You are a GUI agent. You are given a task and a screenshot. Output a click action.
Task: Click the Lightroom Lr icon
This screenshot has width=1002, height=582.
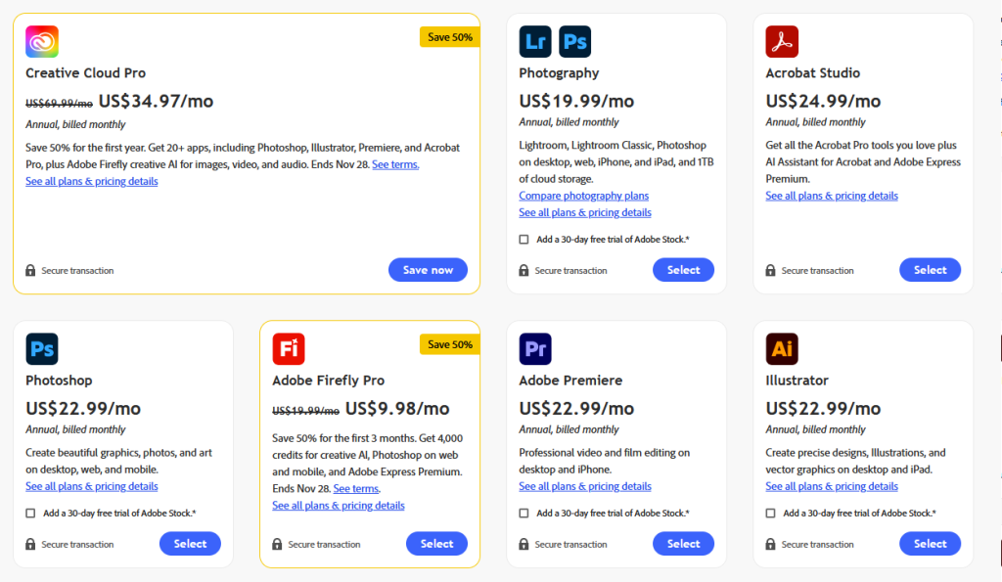click(x=535, y=41)
